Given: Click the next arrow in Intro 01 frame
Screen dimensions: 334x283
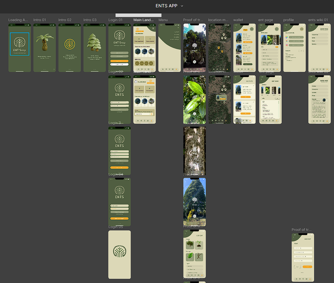Looking at the screenshot, I should [54, 69].
